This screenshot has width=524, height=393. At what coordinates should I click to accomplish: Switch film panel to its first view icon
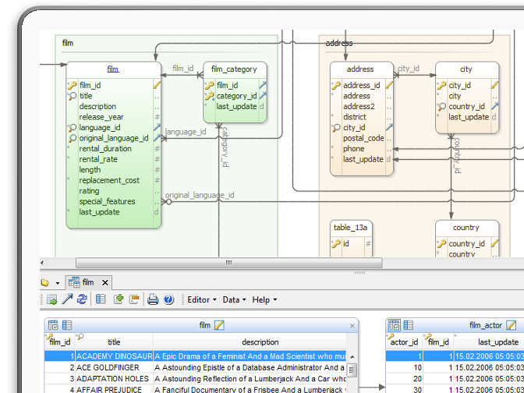(x=53, y=325)
